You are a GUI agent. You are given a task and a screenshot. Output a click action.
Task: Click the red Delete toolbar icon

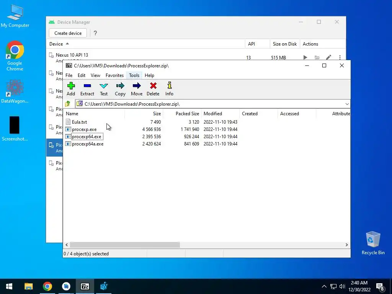click(x=153, y=89)
